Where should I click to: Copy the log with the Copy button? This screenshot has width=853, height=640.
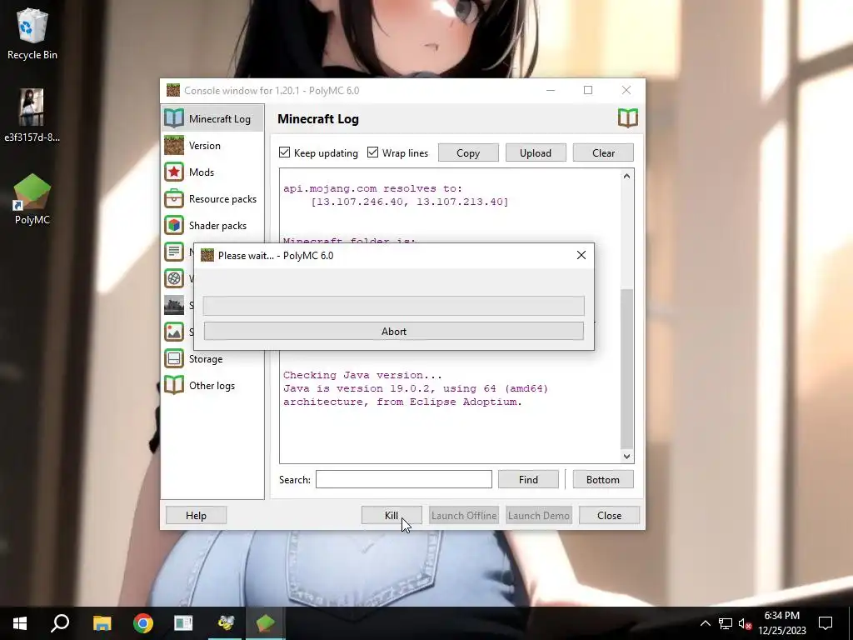point(468,153)
